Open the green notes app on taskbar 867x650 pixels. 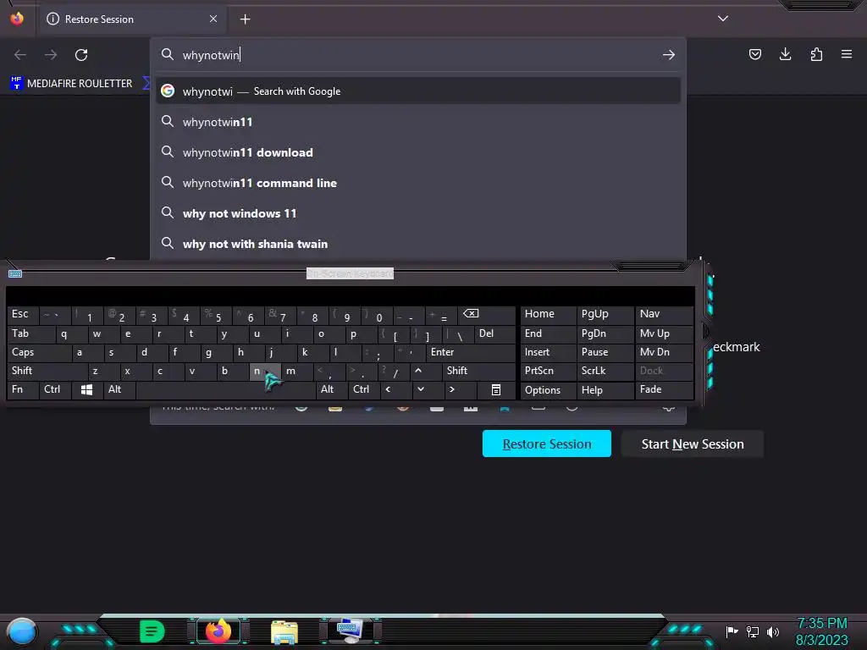click(x=152, y=631)
